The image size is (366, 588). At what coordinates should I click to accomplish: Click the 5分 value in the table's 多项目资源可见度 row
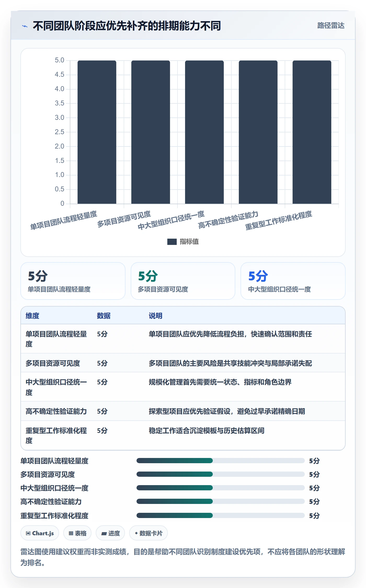click(102, 363)
